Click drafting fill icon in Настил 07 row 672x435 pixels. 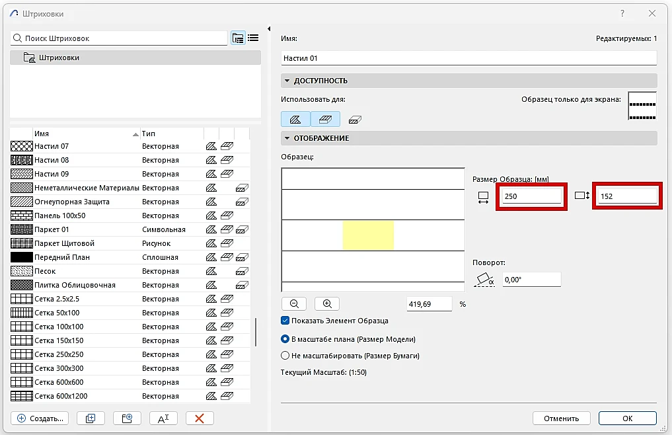pos(211,146)
